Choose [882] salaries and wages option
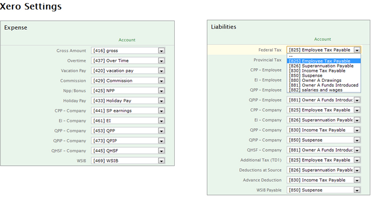This screenshot has height=197, width=373. click(324, 90)
